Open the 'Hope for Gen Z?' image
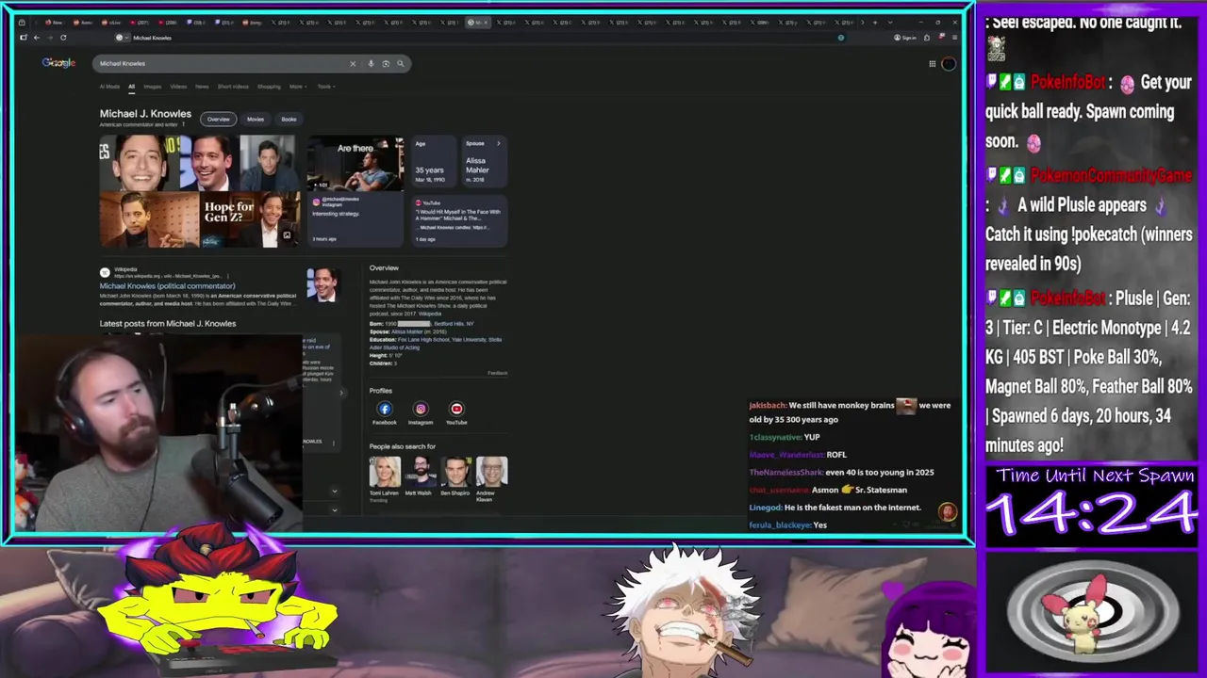The image size is (1207, 678). 249,219
